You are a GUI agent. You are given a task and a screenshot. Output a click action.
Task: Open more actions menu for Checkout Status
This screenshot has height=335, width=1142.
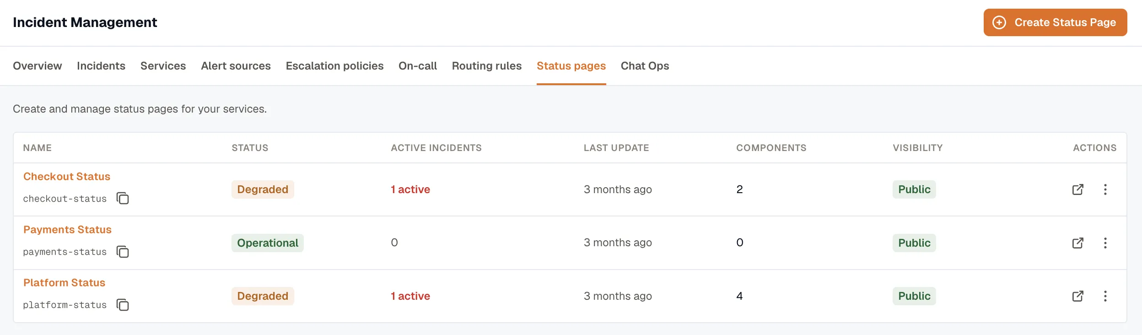1105,189
